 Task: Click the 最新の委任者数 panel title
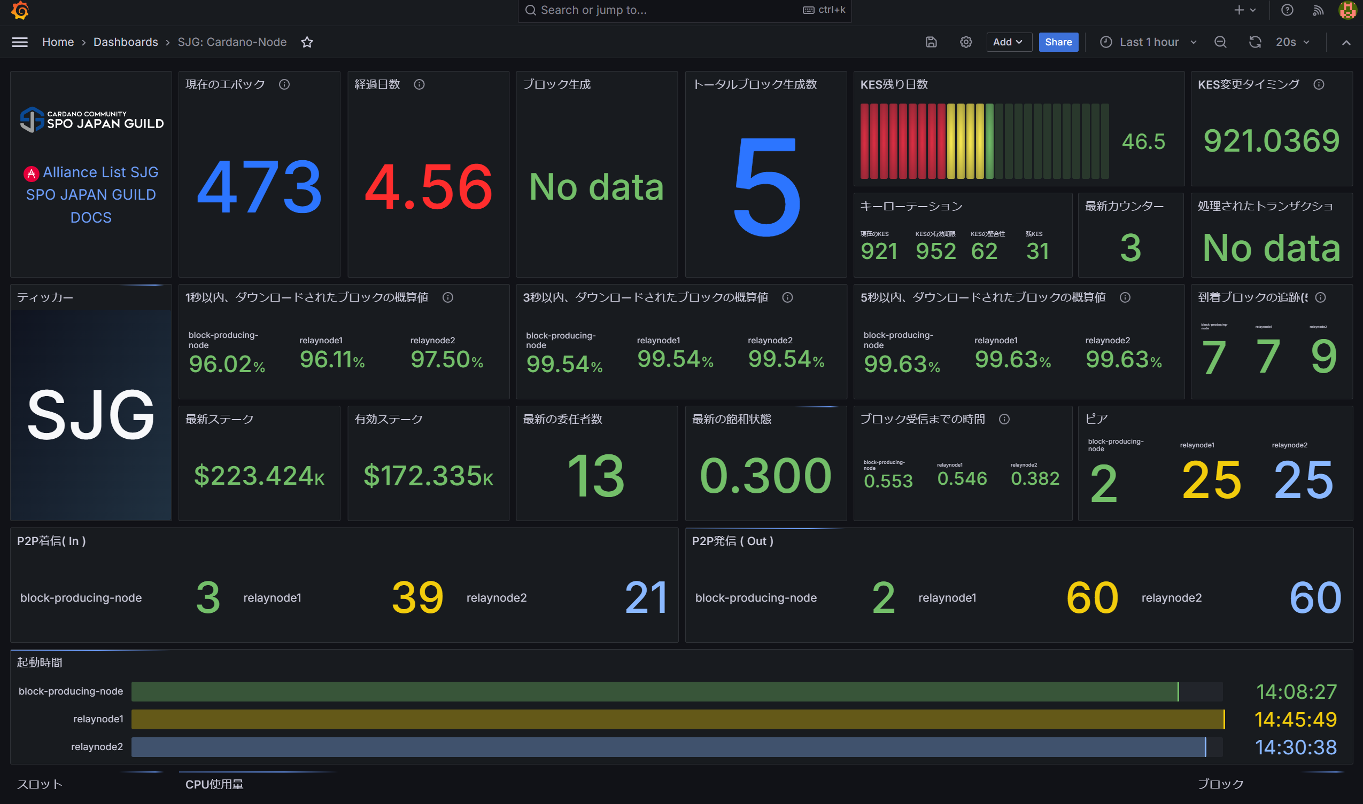click(562, 419)
